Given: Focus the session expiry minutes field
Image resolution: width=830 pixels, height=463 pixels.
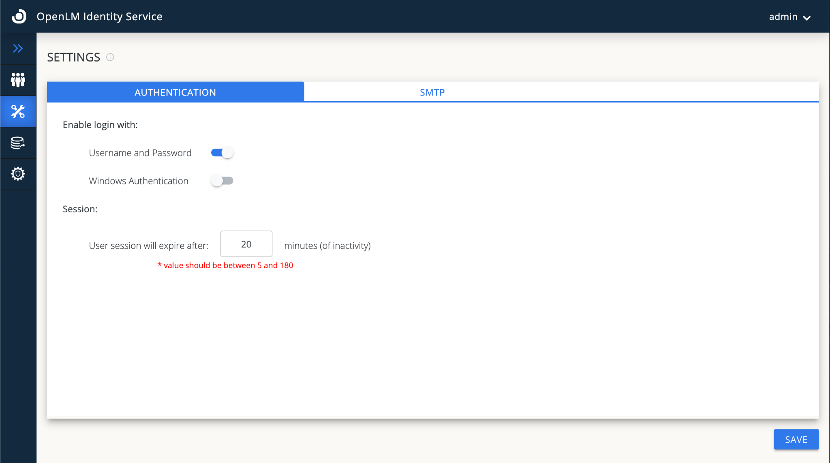Looking at the screenshot, I should click(x=246, y=244).
